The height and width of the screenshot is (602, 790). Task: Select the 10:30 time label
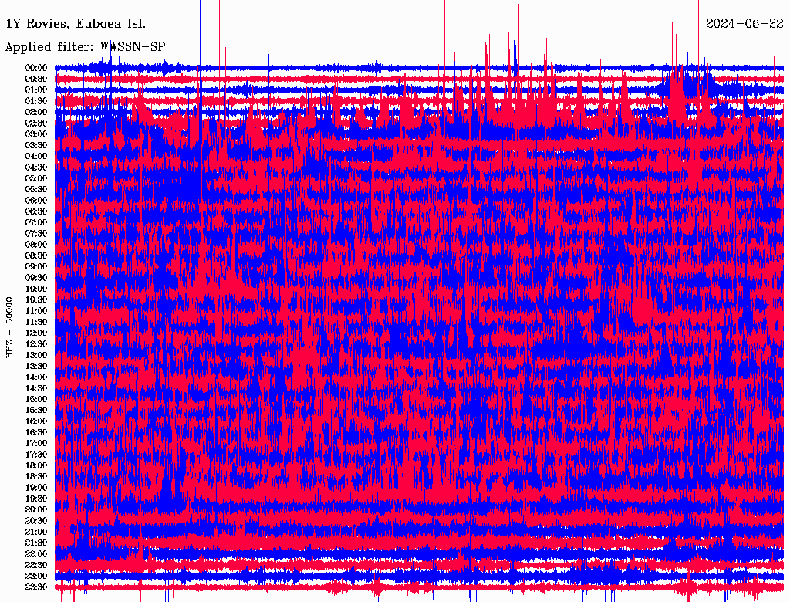[36, 300]
